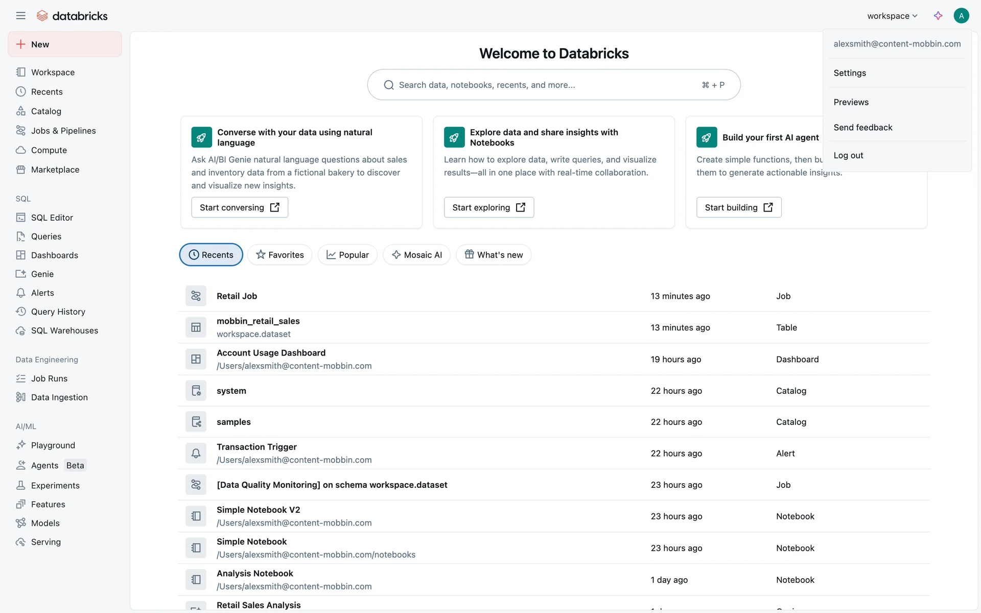Click the Start exploring button
Screen dimensions: 981x613
point(488,207)
